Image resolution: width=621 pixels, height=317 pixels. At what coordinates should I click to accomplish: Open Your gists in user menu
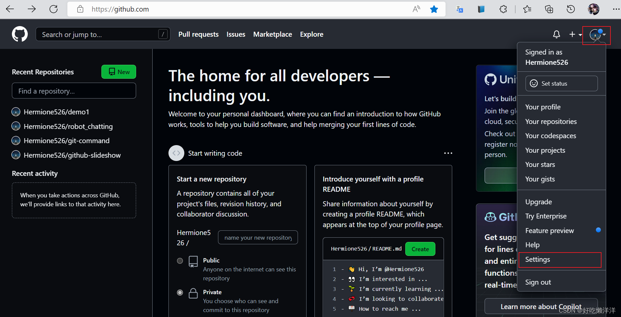click(540, 179)
